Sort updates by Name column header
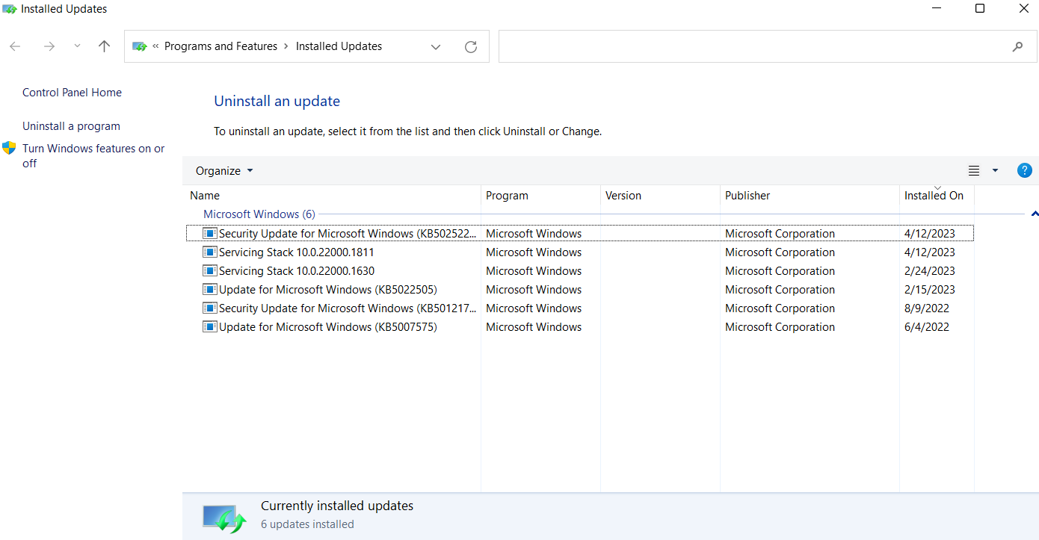This screenshot has height=540, width=1039. point(205,196)
